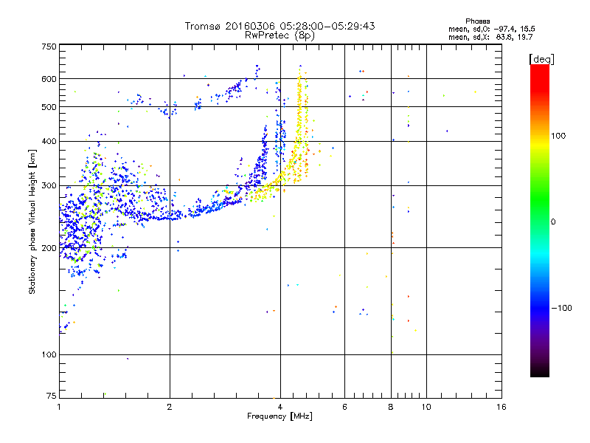Viewport: 590px width, 443px height.
Task: Click the frequency axis label 8
Action: [x=391, y=407]
